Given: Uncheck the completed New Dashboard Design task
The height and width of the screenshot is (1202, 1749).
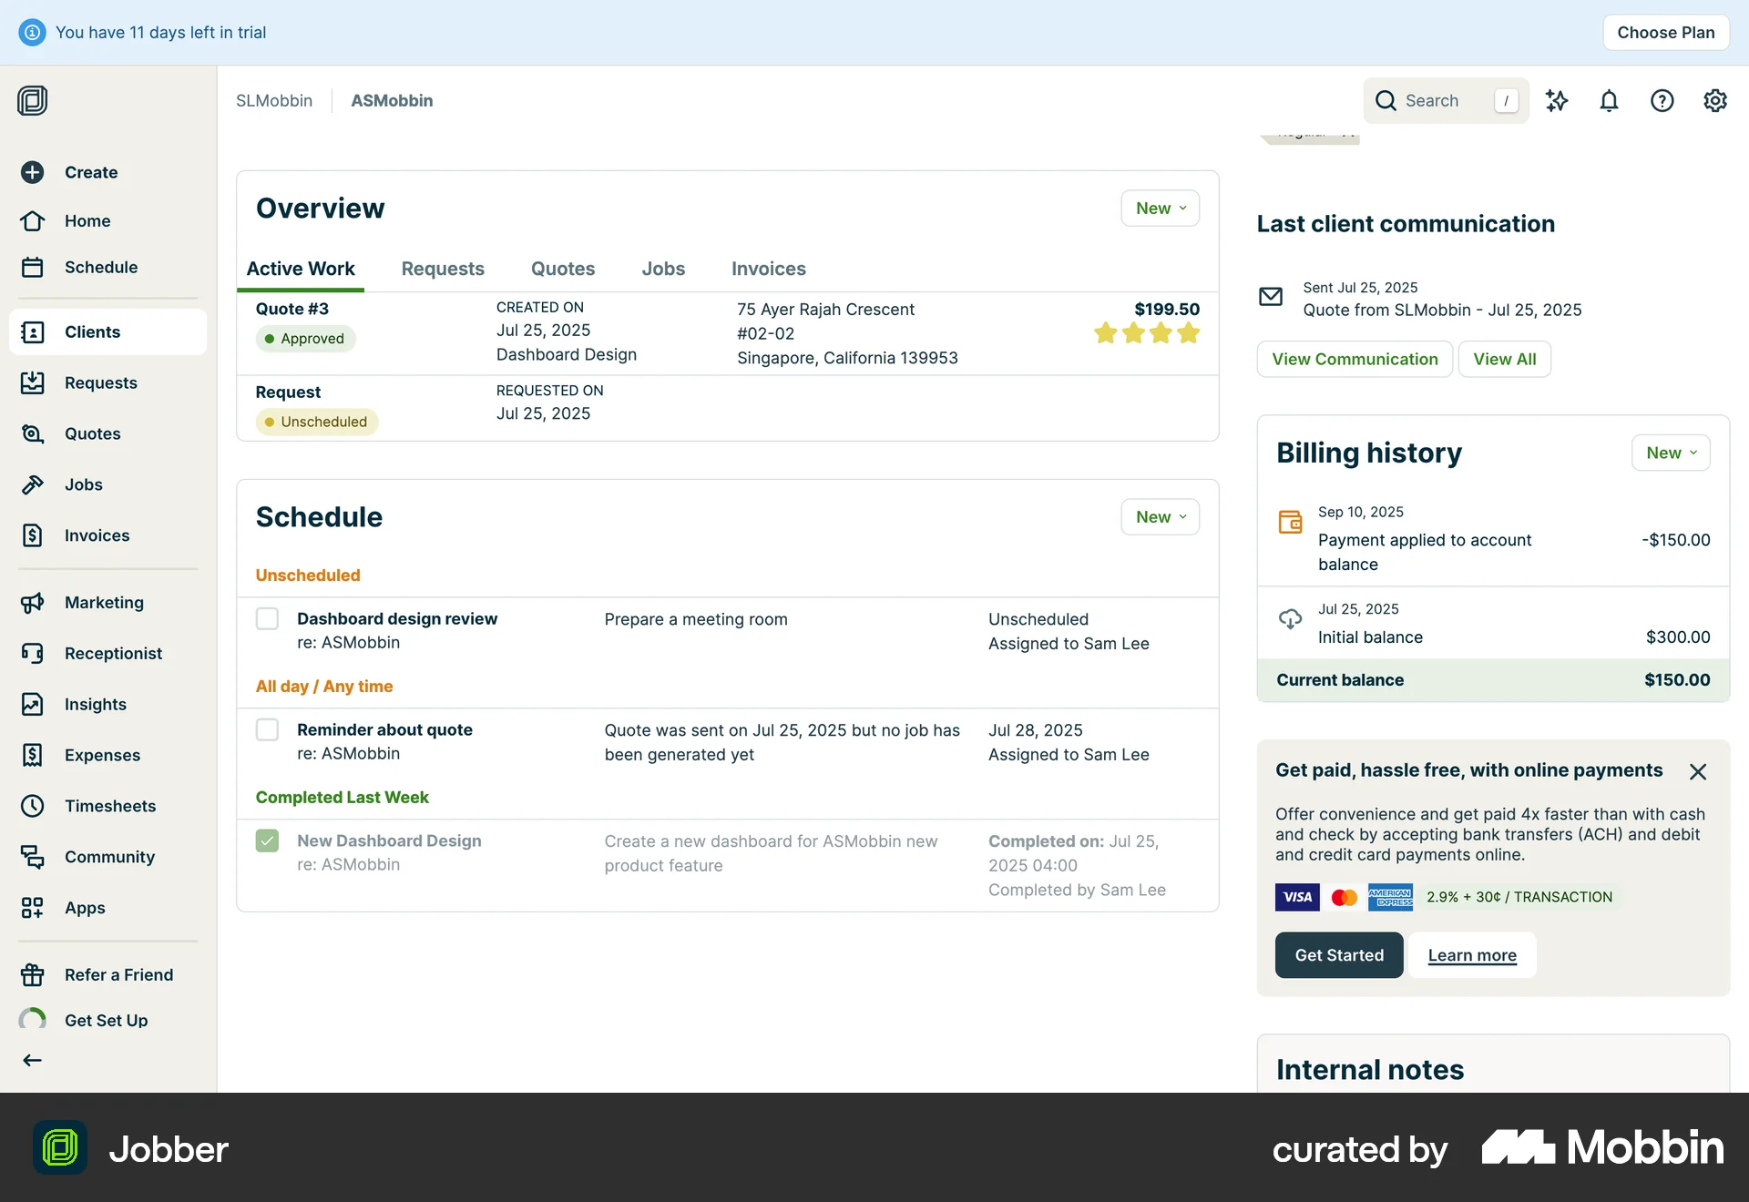Looking at the screenshot, I should coord(267,840).
